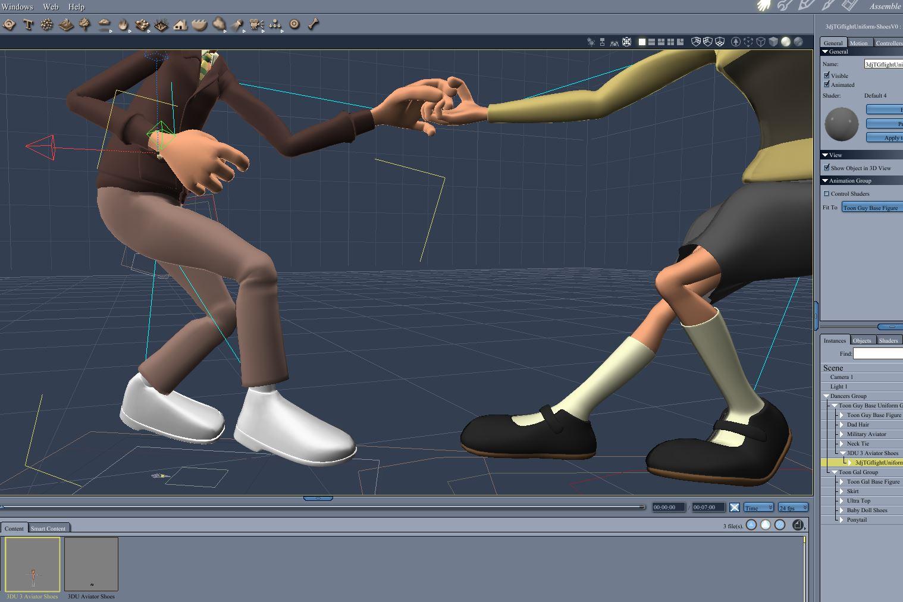
Task: Open the Assemble room hand icon
Action: coord(764,5)
